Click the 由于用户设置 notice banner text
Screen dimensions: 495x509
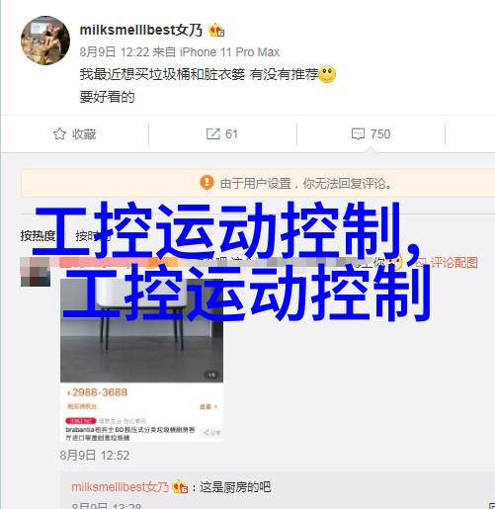[x=305, y=183]
